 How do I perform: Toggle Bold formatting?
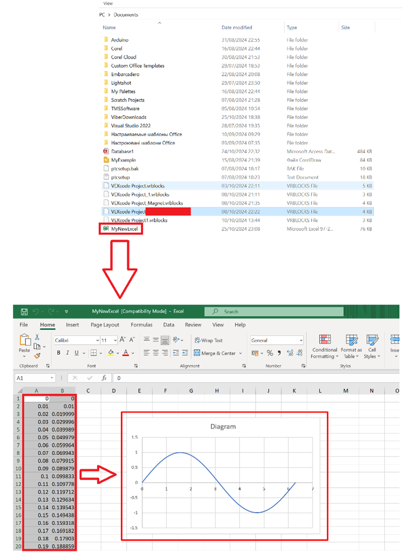pyautogui.click(x=58, y=353)
